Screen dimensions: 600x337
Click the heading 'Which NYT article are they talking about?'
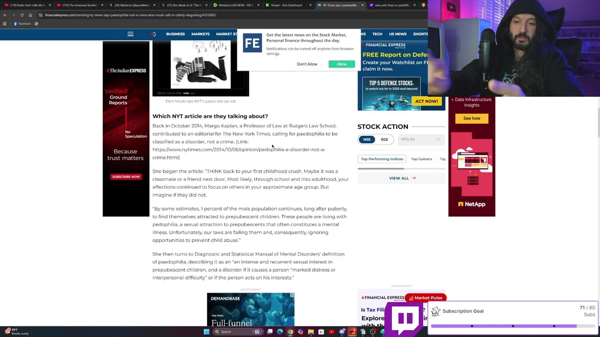[210, 116]
